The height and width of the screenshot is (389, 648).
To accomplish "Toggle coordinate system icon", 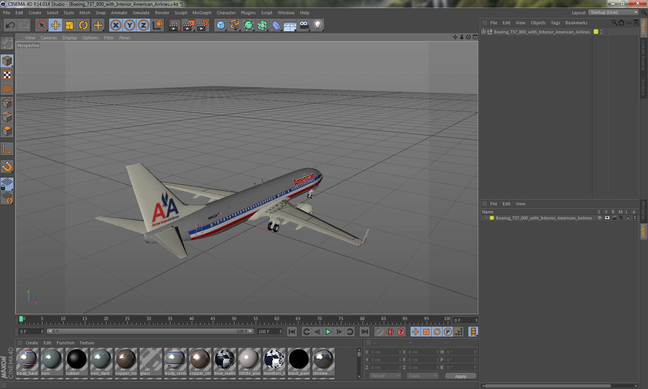I will point(157,25).
